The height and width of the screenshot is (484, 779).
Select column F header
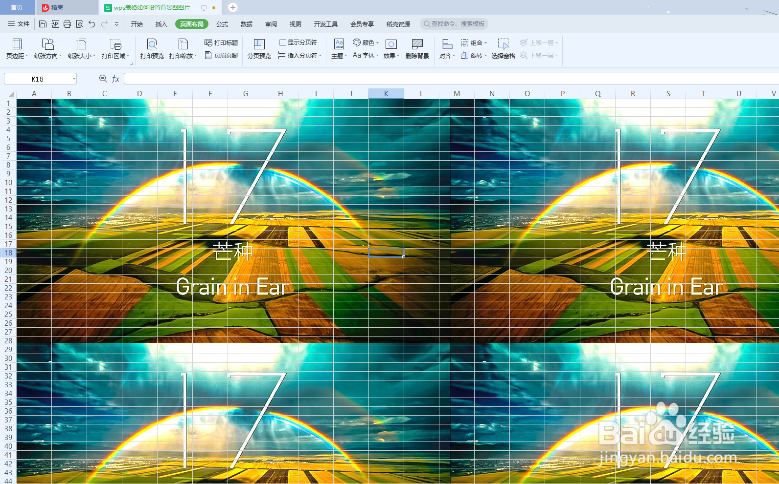[210, 93]
